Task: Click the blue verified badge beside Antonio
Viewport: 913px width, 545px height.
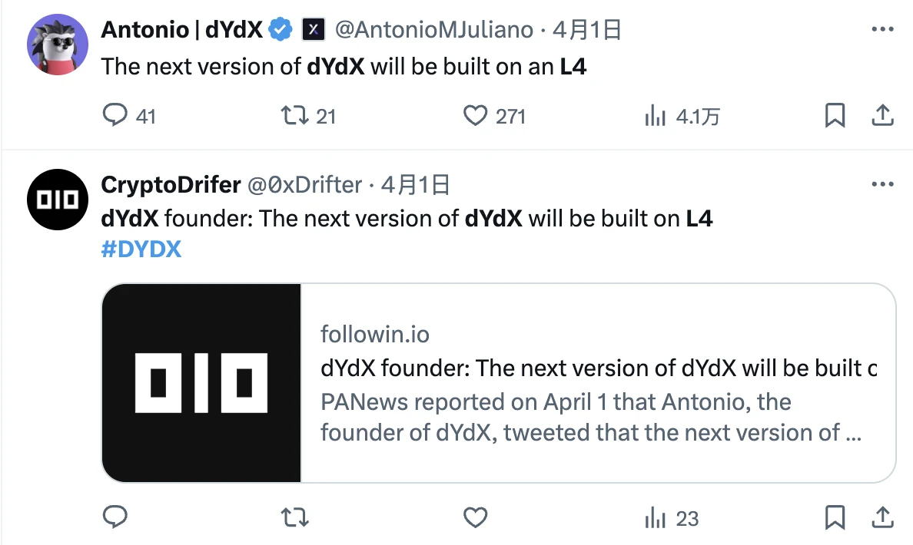Action: [281, 30]
